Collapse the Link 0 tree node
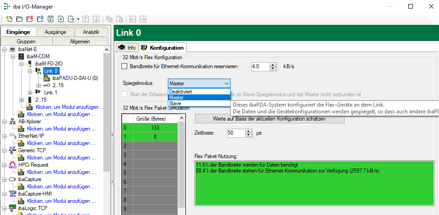439x215 pixels. tap(30, 71)
